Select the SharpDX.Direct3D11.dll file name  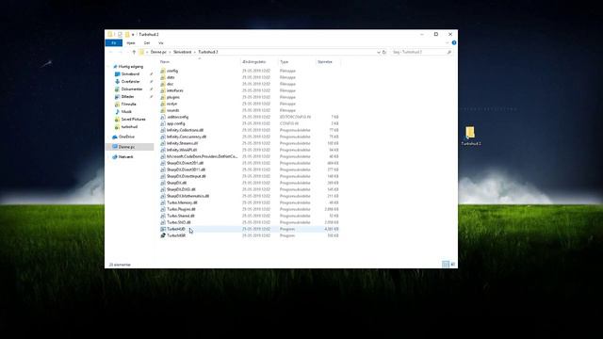tap(186, 169)
